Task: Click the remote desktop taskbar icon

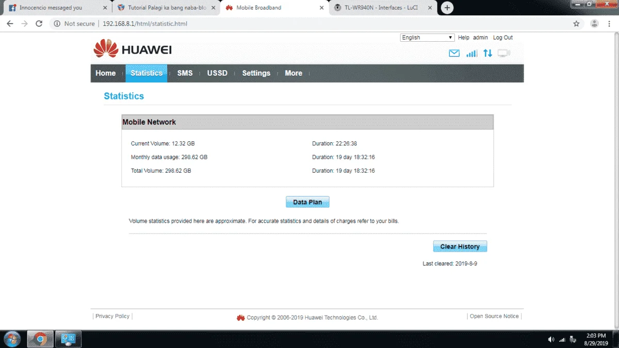Action: tap(68, 339)
